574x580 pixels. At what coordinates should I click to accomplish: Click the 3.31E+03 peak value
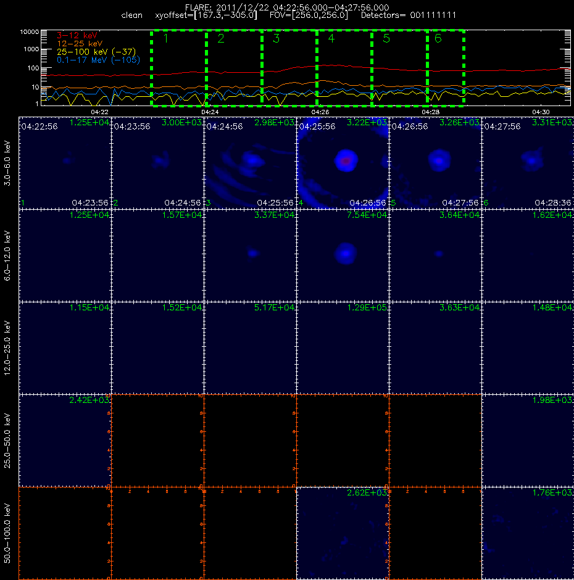click(x=552, y=122)
